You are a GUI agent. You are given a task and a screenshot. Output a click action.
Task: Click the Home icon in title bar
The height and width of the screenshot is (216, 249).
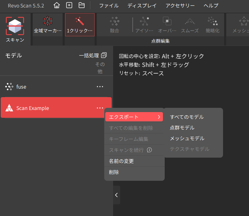click(x=57, y=5)
